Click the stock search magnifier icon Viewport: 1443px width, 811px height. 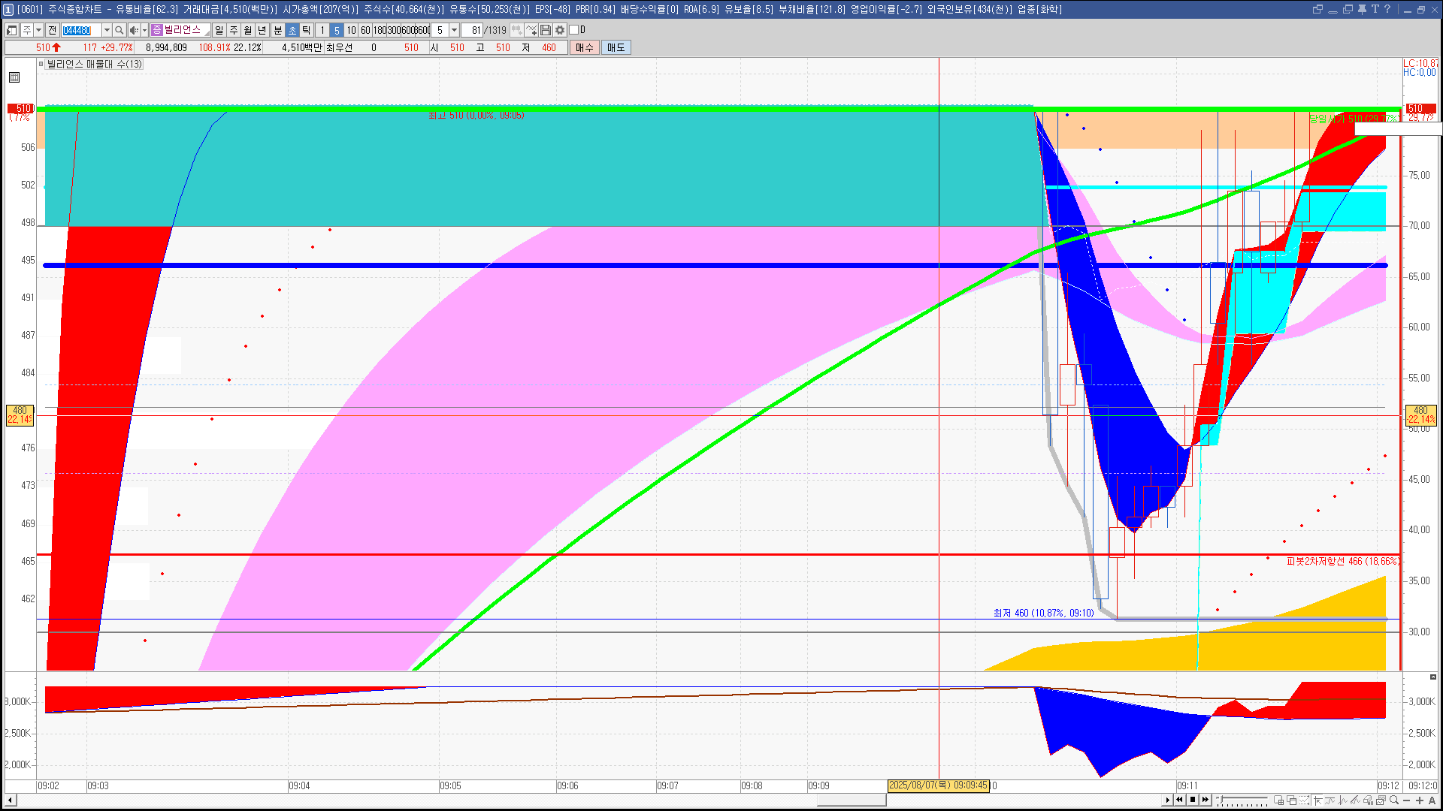[x=119, y=30]
